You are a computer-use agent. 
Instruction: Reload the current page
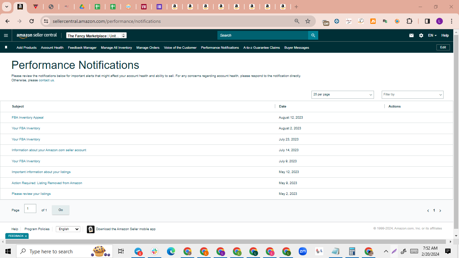(32, 21)
